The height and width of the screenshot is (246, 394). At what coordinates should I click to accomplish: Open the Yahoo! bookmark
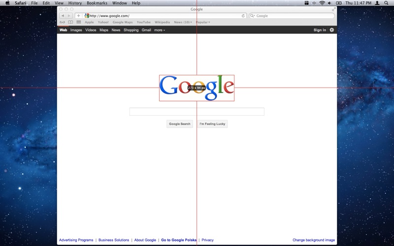(x=103, y=22)
